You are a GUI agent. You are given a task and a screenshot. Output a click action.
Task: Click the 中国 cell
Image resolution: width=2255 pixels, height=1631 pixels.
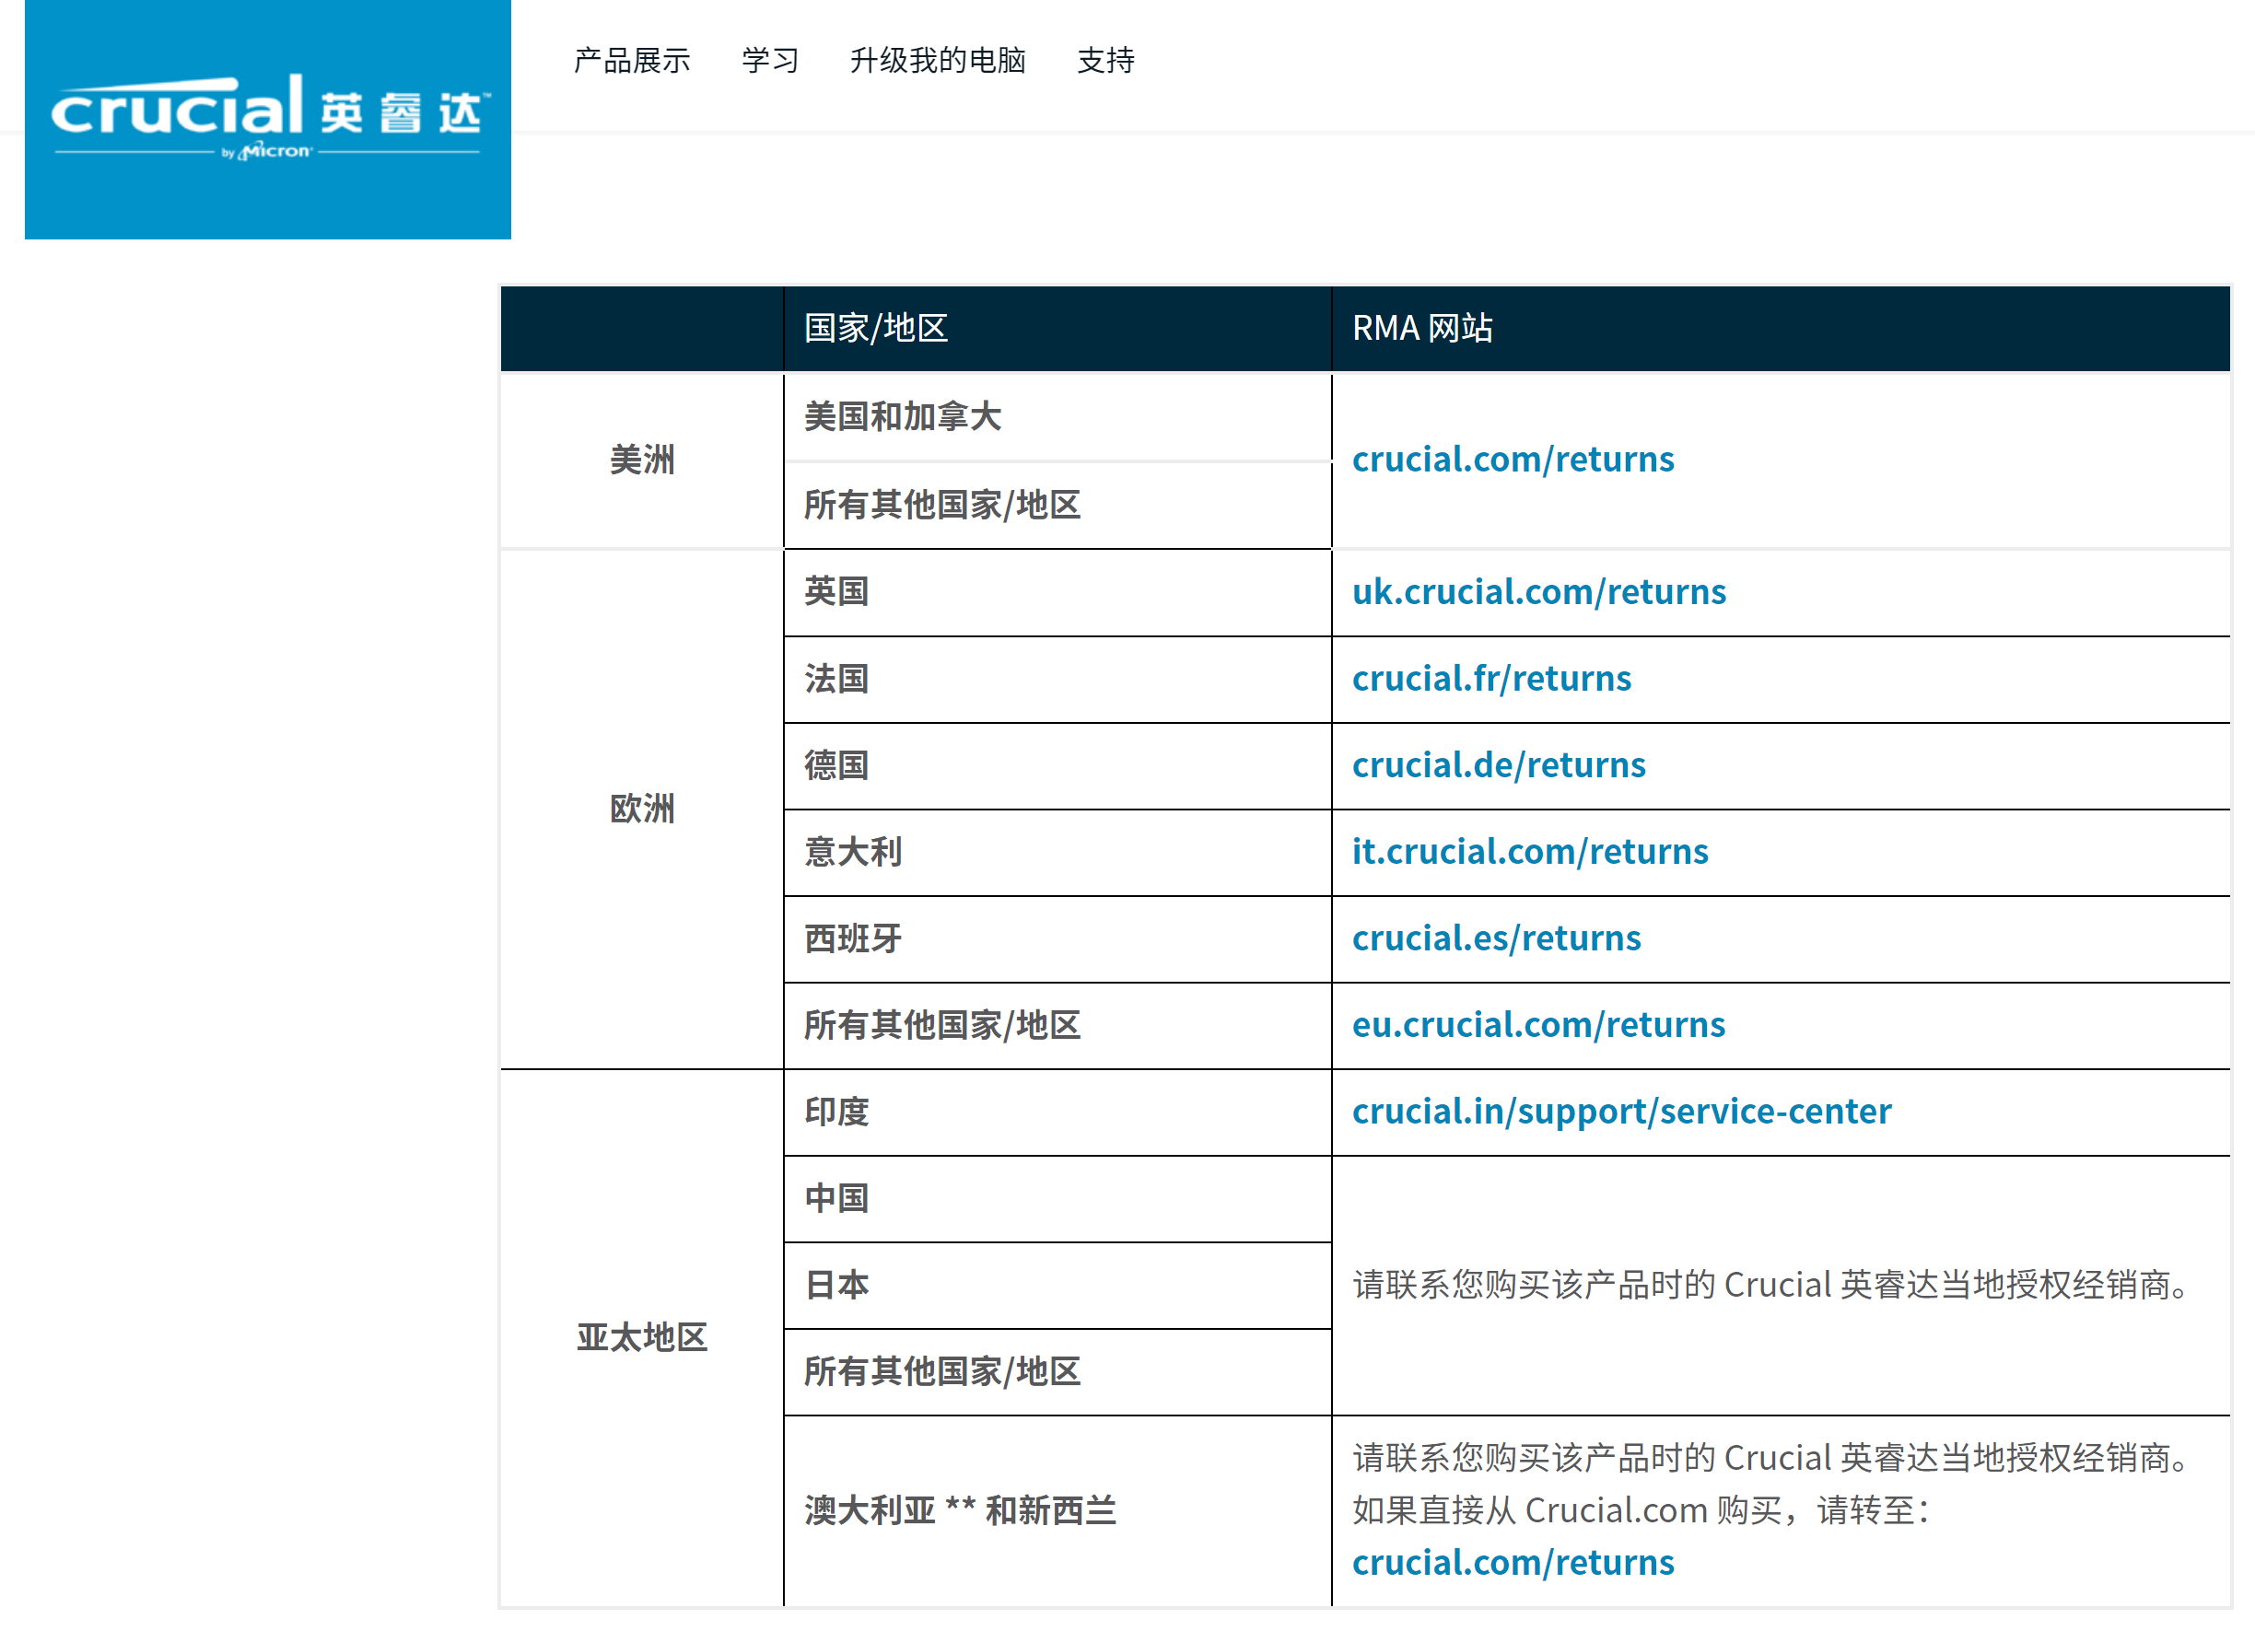coord(1057,1199)
